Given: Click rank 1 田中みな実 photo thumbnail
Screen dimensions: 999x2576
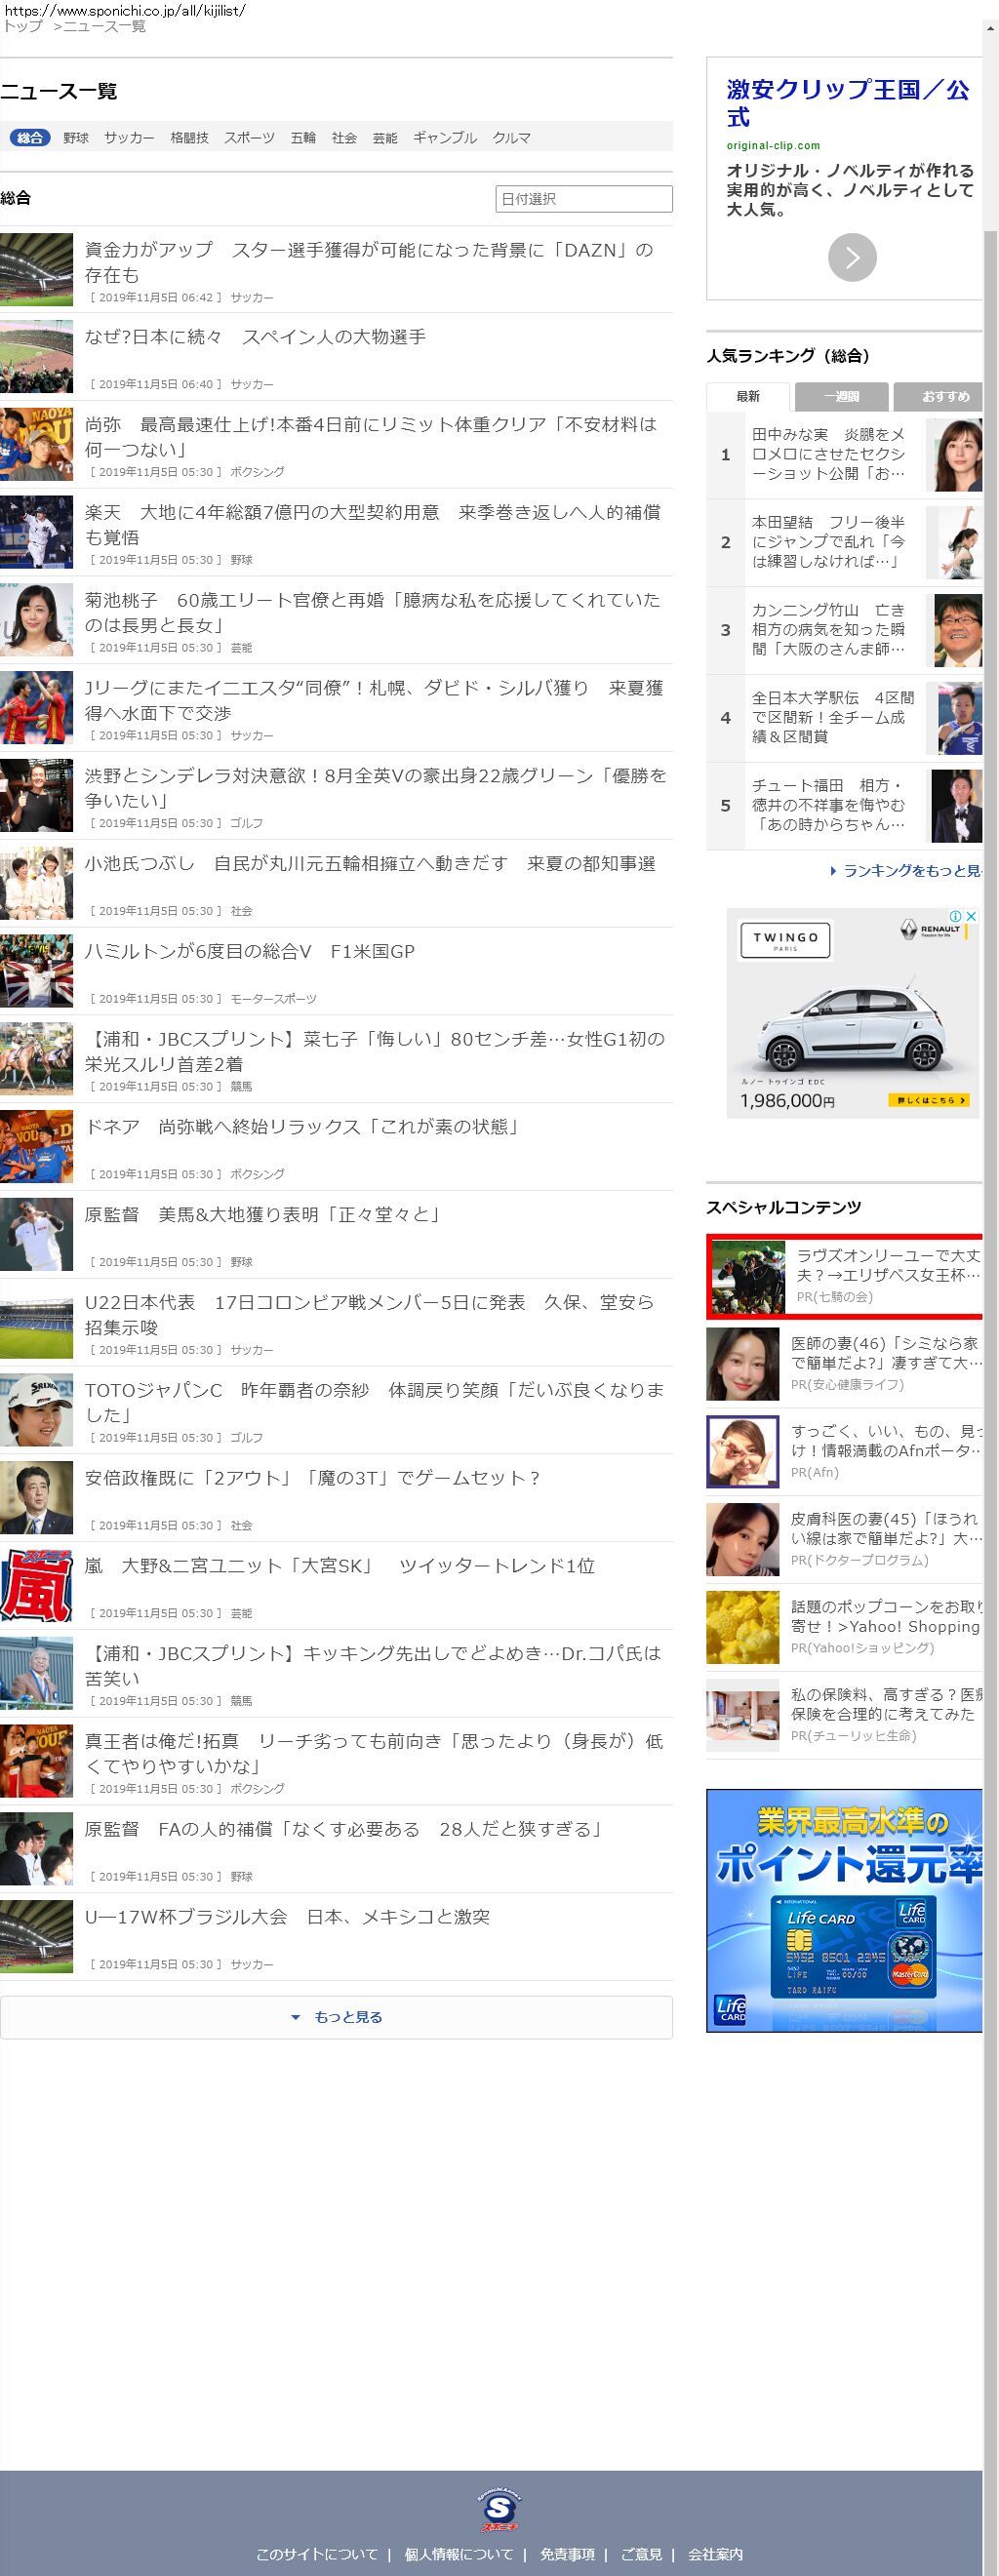Looking at the screenshot, I should tap(953, 455).
